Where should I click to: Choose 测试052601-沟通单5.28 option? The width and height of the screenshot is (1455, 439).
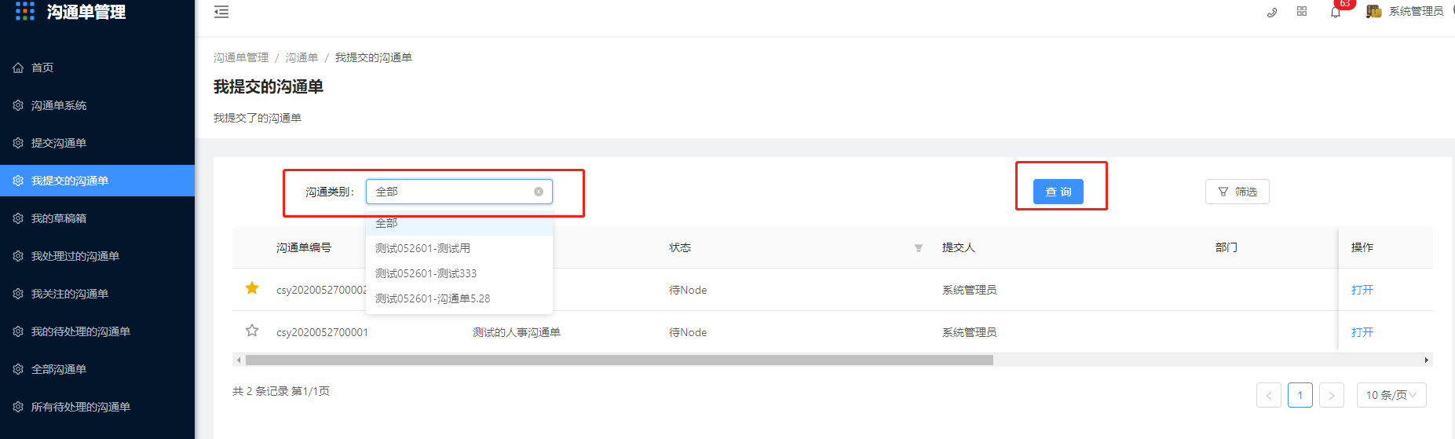coord(459,298)
